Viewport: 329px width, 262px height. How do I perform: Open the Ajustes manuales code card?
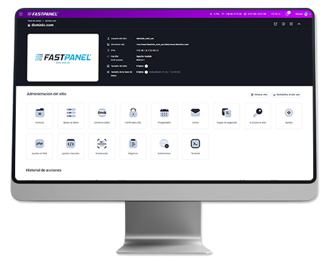pos(70,146)
